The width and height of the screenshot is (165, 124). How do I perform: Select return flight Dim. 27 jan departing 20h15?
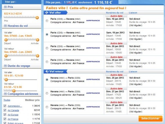tap(47, 107)
